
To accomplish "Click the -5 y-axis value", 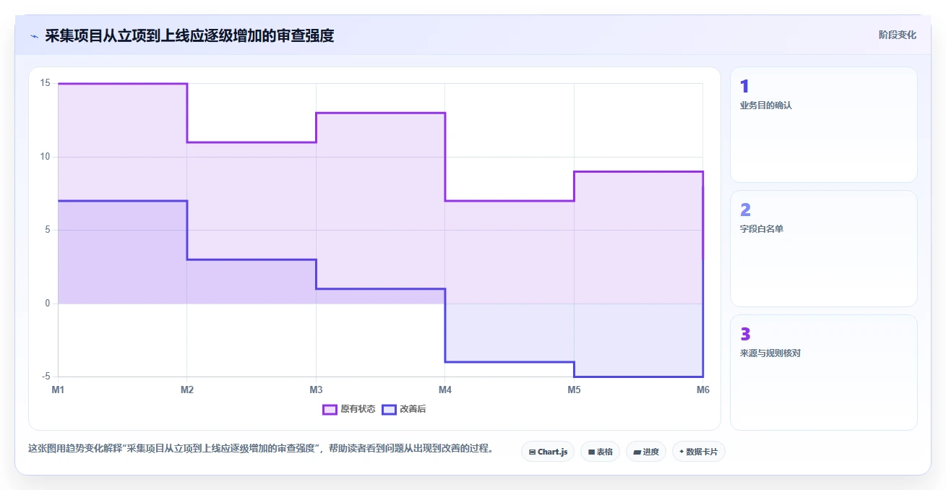I will (x=46, y=377).
